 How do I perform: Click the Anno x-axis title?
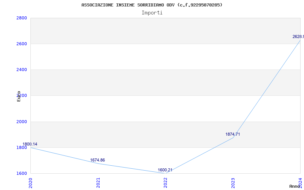295,186
